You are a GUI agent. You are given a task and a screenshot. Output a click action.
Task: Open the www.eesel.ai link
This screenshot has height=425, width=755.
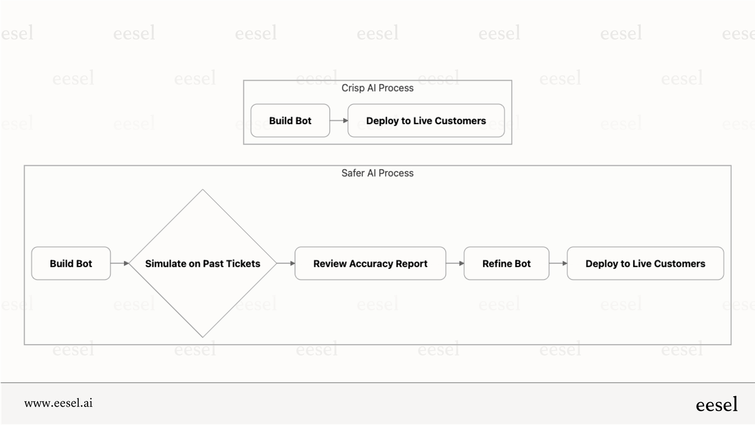click(x=58, y=403)
